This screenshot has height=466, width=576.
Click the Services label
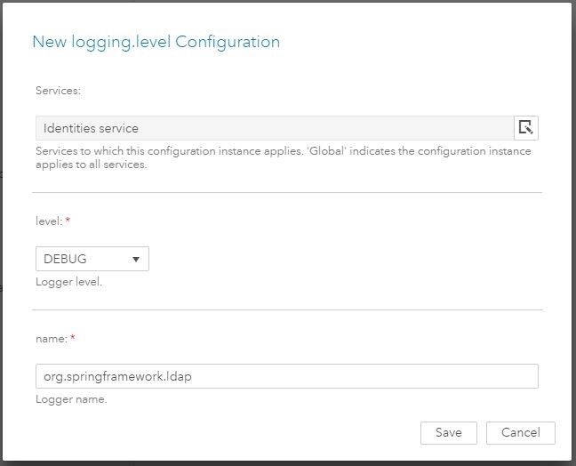coord(58,91)
